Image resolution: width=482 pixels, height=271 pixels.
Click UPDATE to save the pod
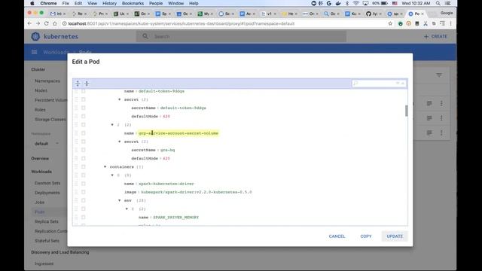click(395, 236)
